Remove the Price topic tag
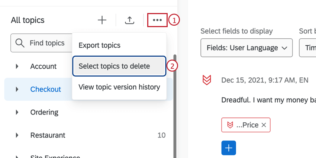The height and width of the screenshot is (158, 316). pos(264,125)
